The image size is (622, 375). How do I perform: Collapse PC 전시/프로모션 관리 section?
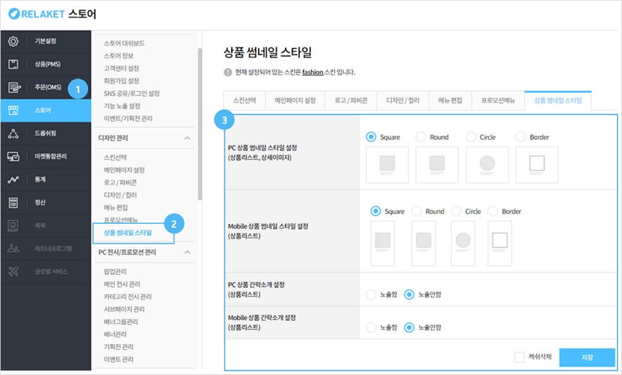click(x=187, y=252)
